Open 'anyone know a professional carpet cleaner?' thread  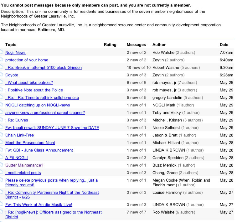[45, 113]
